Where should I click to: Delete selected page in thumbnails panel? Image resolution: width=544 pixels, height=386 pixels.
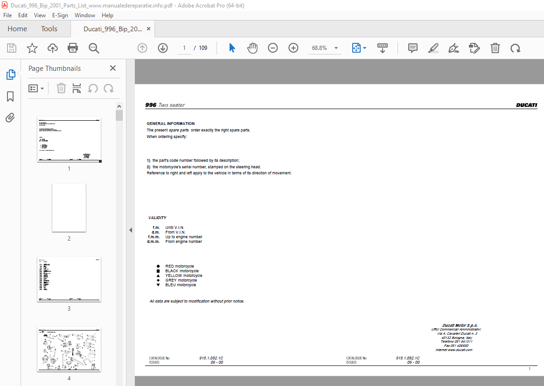(61, 89)
